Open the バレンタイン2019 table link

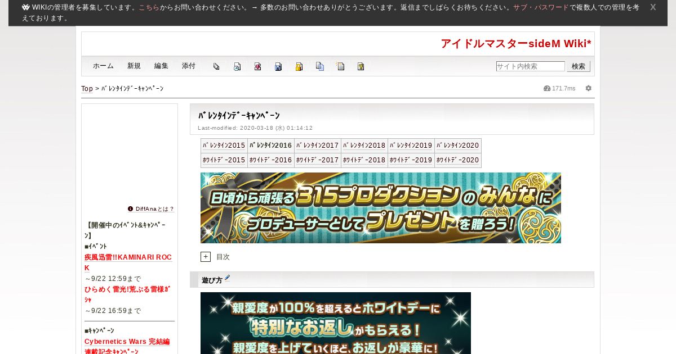(x=411, y=146)
